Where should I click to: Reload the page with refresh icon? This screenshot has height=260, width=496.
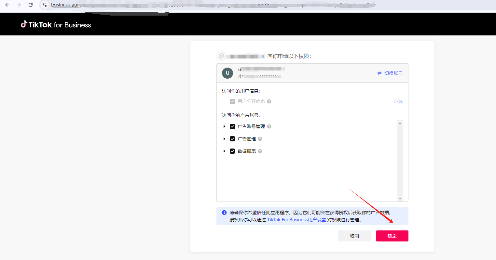pos(31,5)
